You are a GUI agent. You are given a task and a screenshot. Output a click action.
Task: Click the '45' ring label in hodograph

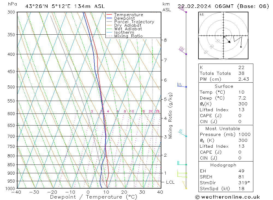point(206,52)
